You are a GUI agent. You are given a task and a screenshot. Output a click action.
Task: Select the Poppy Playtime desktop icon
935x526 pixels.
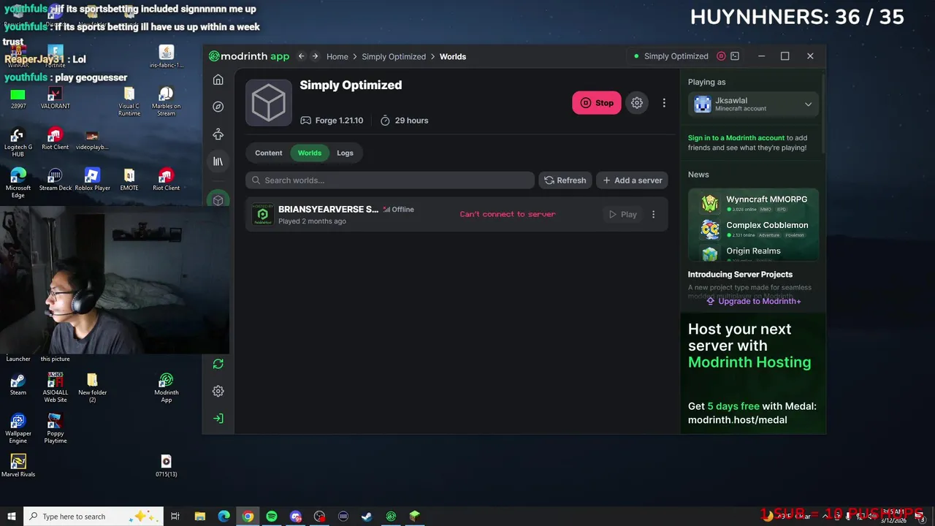pyautogui.click(x=55, y=429)
